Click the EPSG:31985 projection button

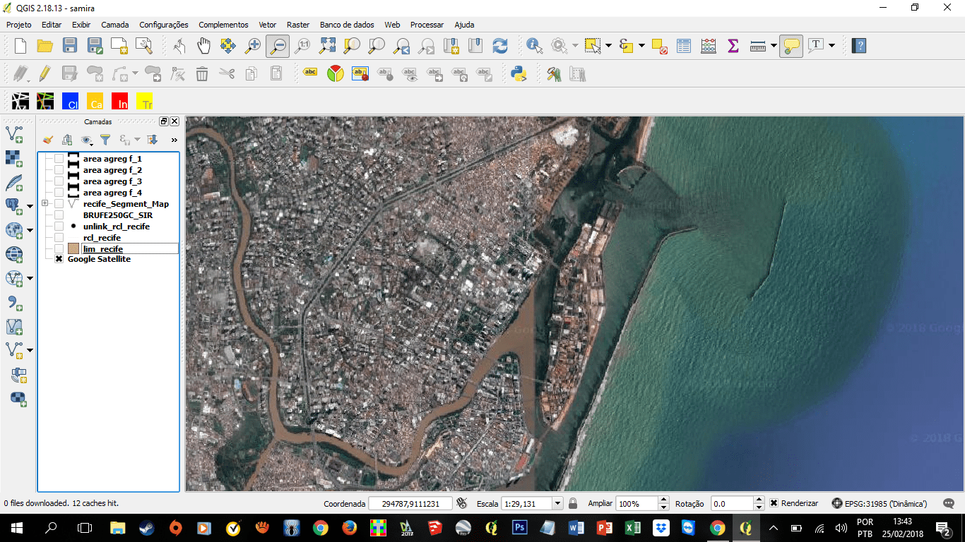tap(881, 503)
